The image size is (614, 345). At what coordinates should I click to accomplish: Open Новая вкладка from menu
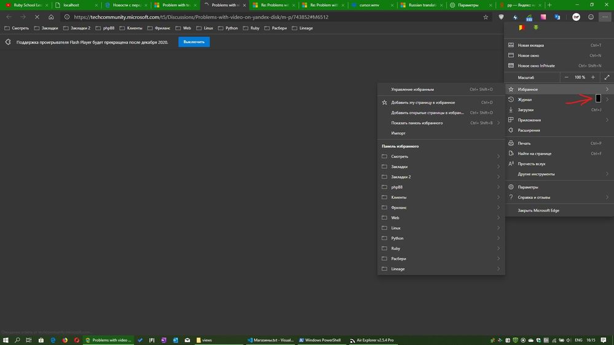(559, 45)
